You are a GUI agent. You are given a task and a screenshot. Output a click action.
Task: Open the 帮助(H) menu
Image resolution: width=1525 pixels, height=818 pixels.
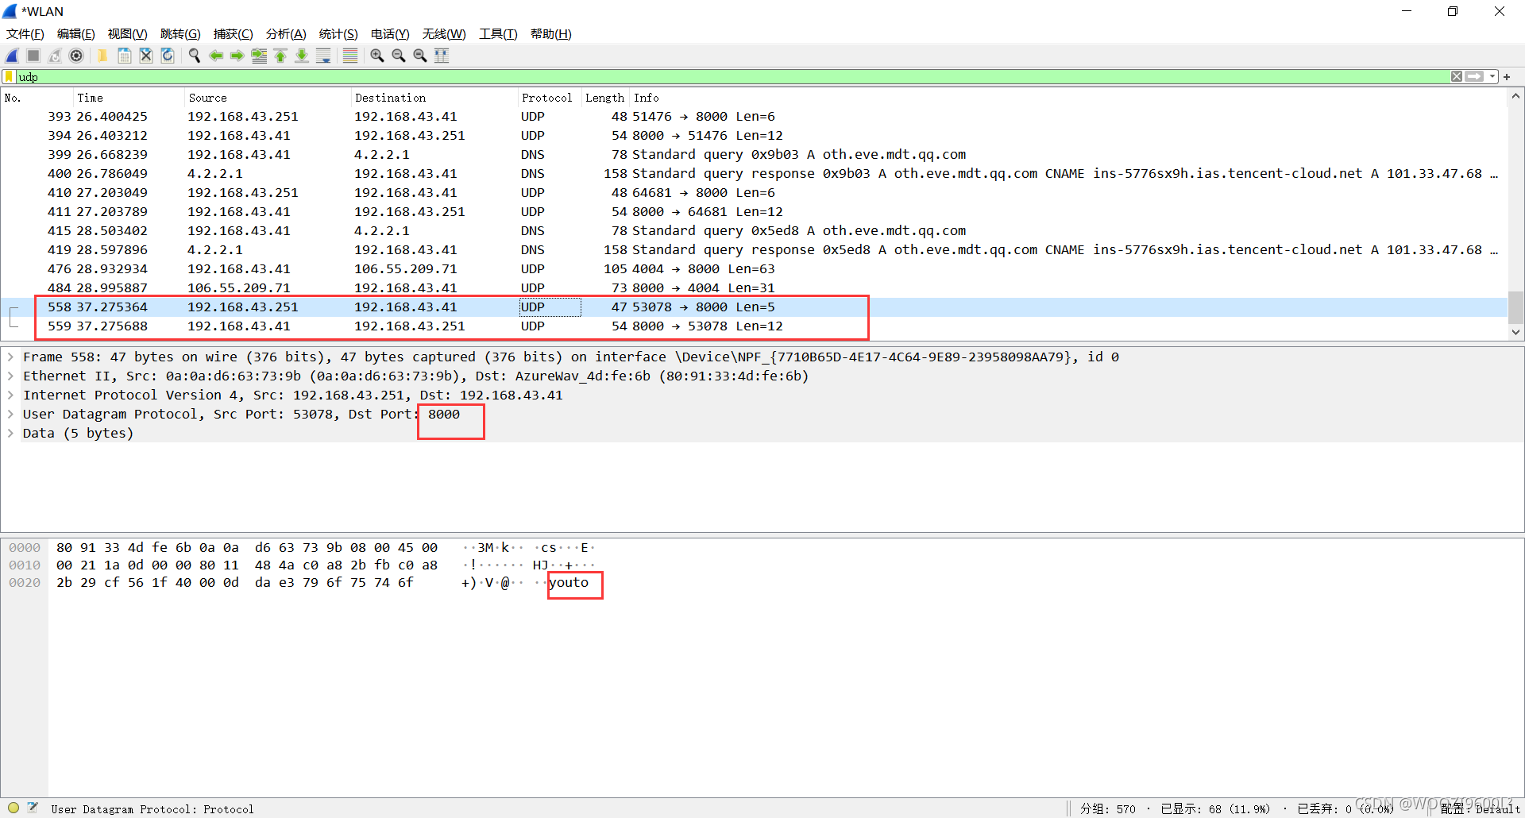click(x=551, y=34)
